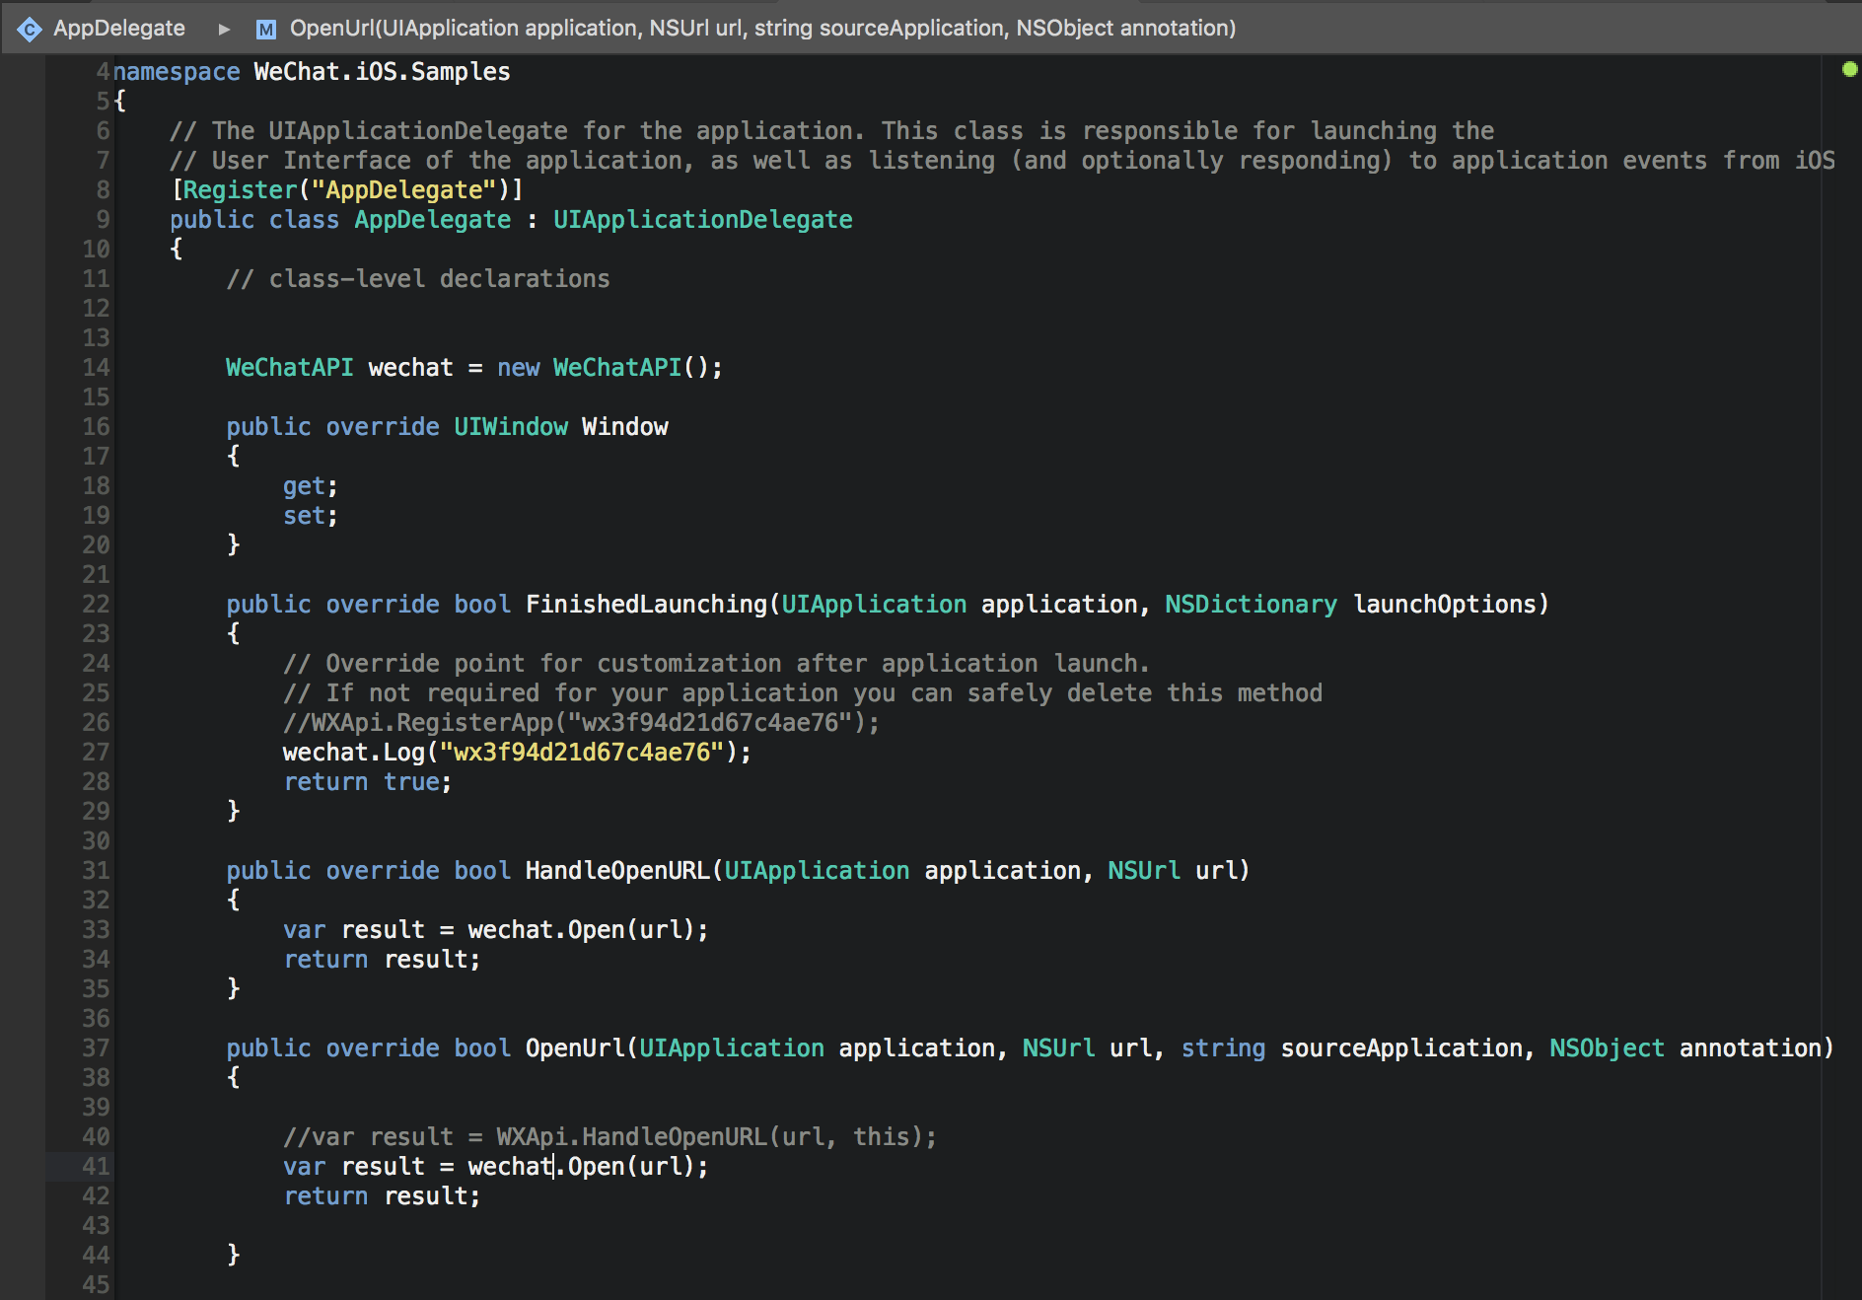Click the wechat field name on line 14
Image resolution: width=1862 pixels, height=1300 pixels.
[410, 368]
